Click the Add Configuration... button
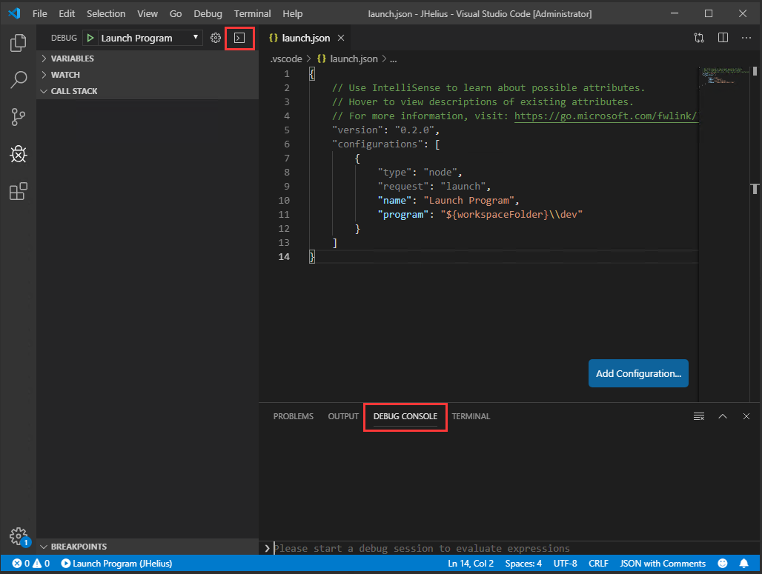 click(x=638, y=373)
